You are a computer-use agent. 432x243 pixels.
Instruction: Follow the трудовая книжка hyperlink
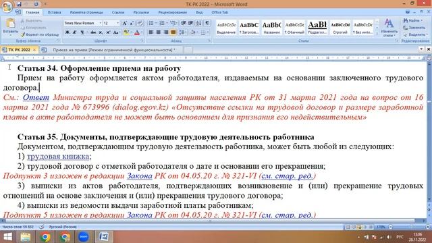tap(58, 157)
